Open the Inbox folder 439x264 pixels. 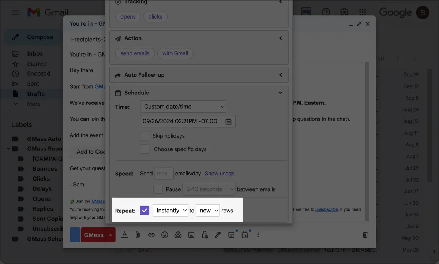(35, 53)
